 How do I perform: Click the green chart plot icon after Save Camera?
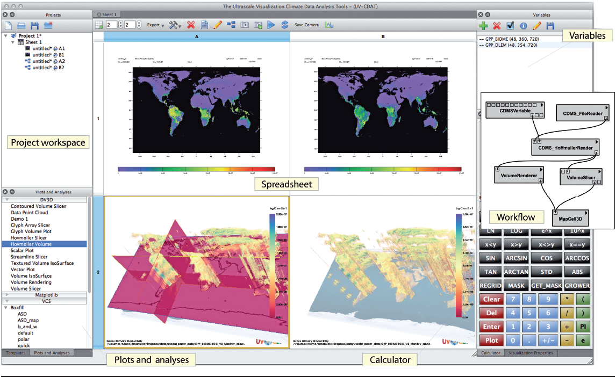tap(329, 25)
